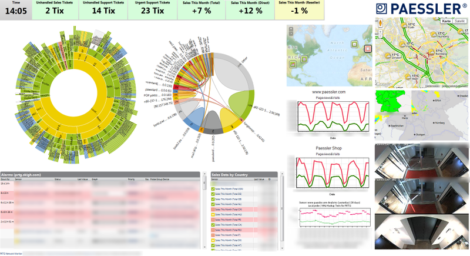Click Alarms table scrollbar down arrow
Image resolution: width=470 pixels, height=256 pixels.
click(204, 247)
